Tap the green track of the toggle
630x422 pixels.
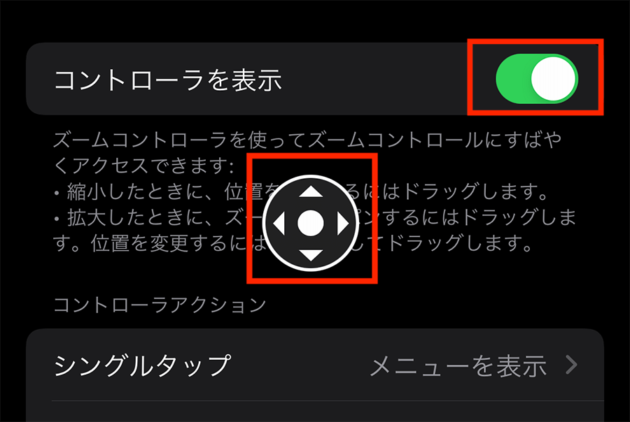coord(513,79)
